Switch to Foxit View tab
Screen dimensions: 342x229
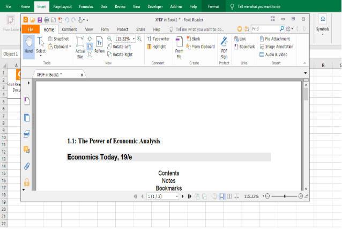[89, 29]
